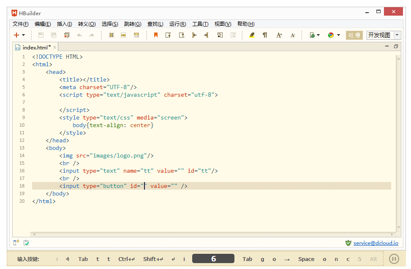Click the Save file floppy icon
The image size is (411, 269).
coord(41,35)
